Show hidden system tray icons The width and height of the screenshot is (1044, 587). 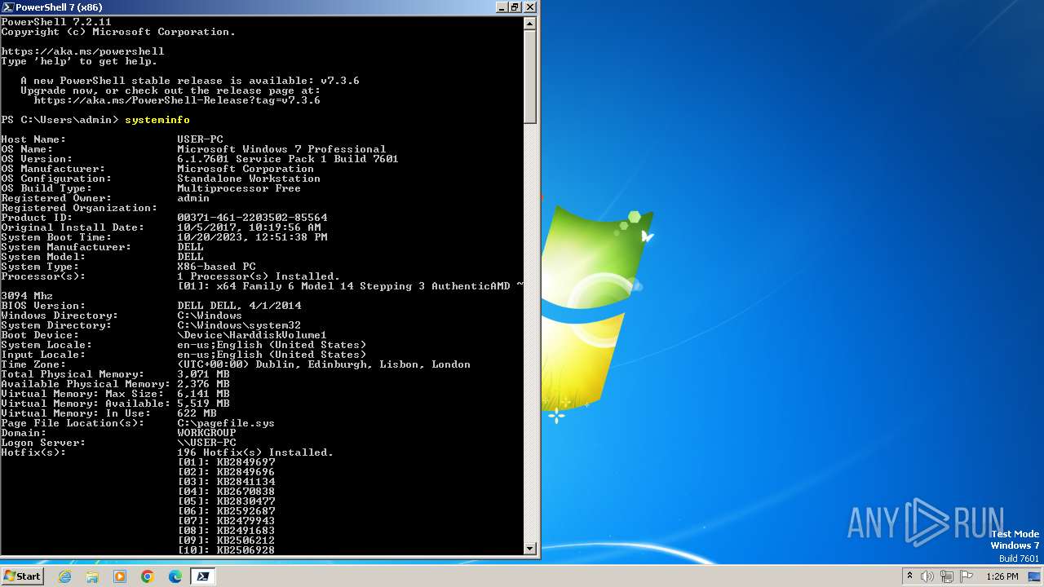click(909, 576)
